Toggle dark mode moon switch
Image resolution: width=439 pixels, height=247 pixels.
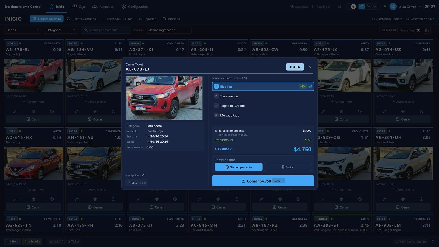pyautogui.click(x=353, y=6)
